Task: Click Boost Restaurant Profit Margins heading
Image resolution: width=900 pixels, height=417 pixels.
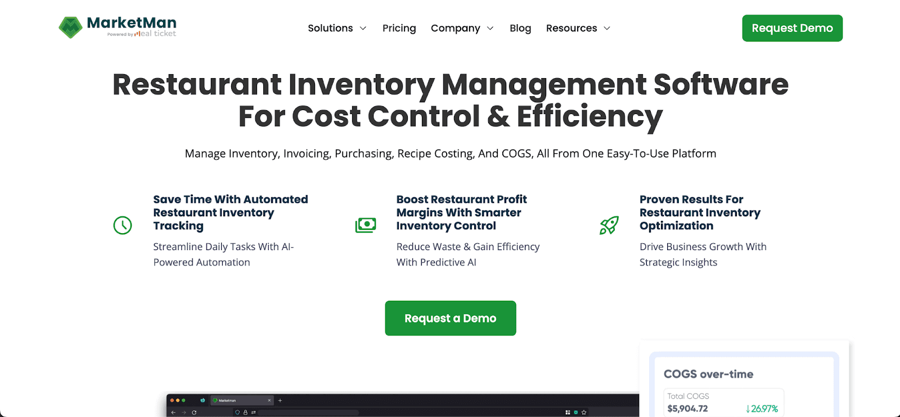Action: [x=461, y=212]
